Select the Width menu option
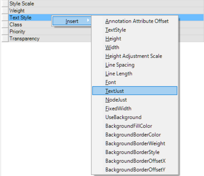 point(135,47)
